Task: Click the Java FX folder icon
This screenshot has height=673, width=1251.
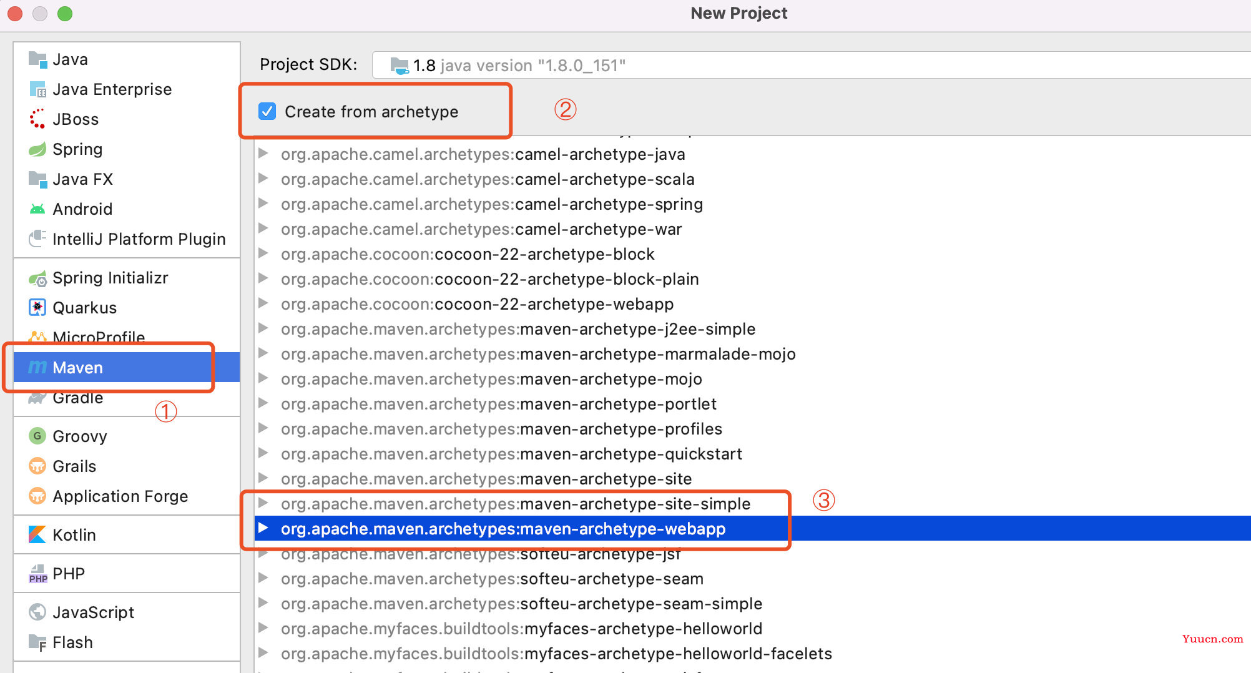Action: pyautogui.click(x=37, y=180)
